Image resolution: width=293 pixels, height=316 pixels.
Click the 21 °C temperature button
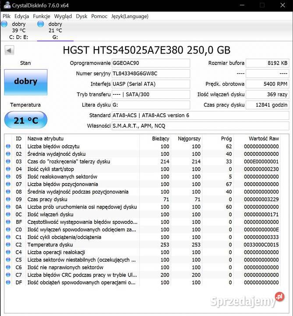(x=26, y=120)
